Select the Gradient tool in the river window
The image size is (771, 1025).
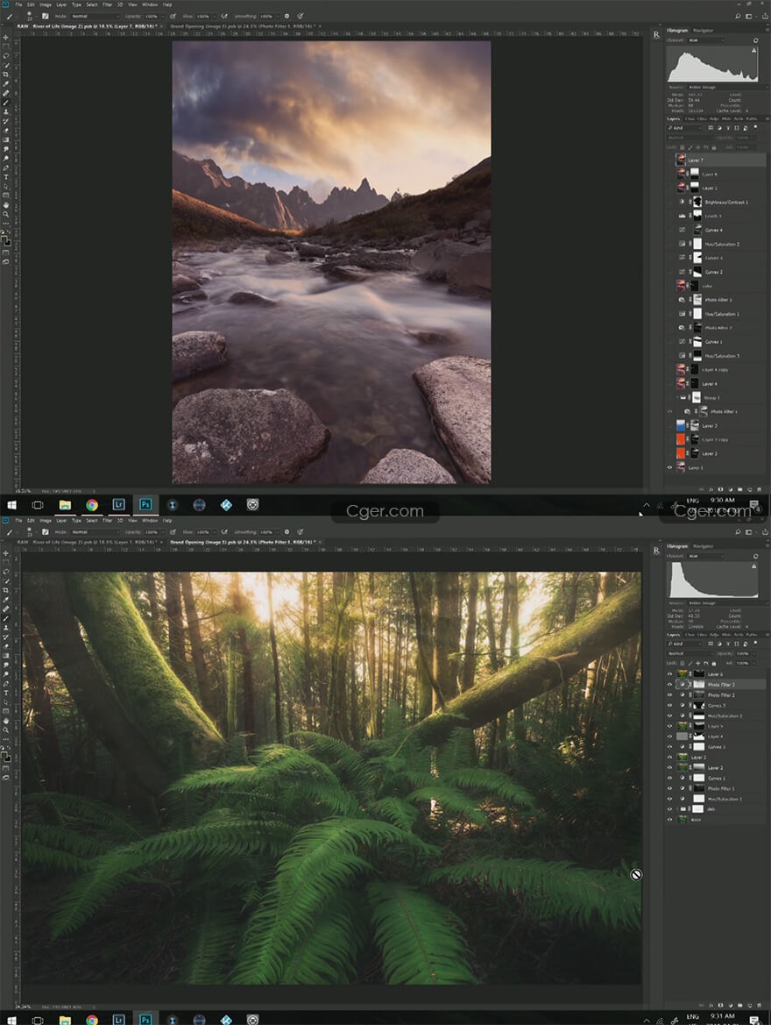coord(6,139)
